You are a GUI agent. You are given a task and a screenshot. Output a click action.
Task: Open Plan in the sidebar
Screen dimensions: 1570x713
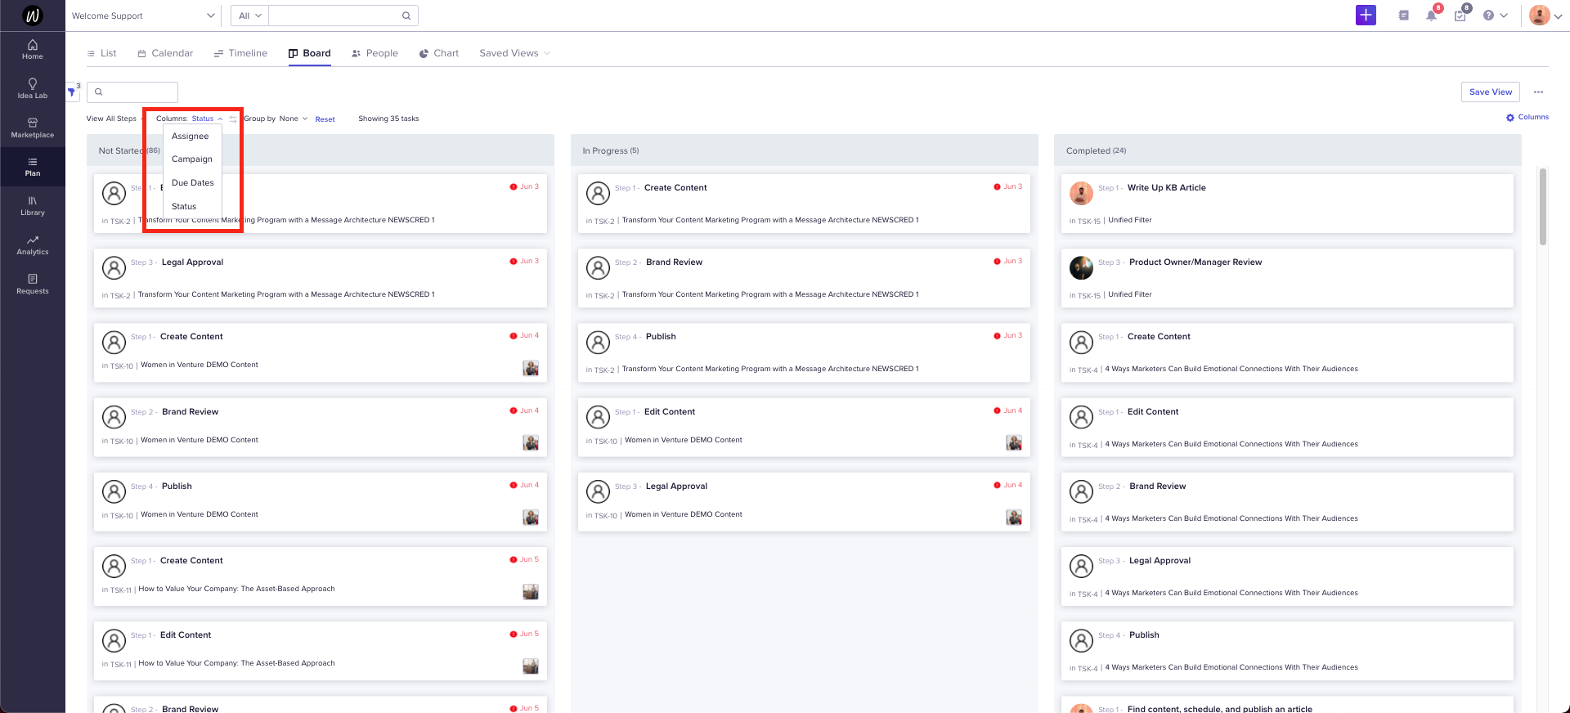pyautogui.click(x=33, y=167)
